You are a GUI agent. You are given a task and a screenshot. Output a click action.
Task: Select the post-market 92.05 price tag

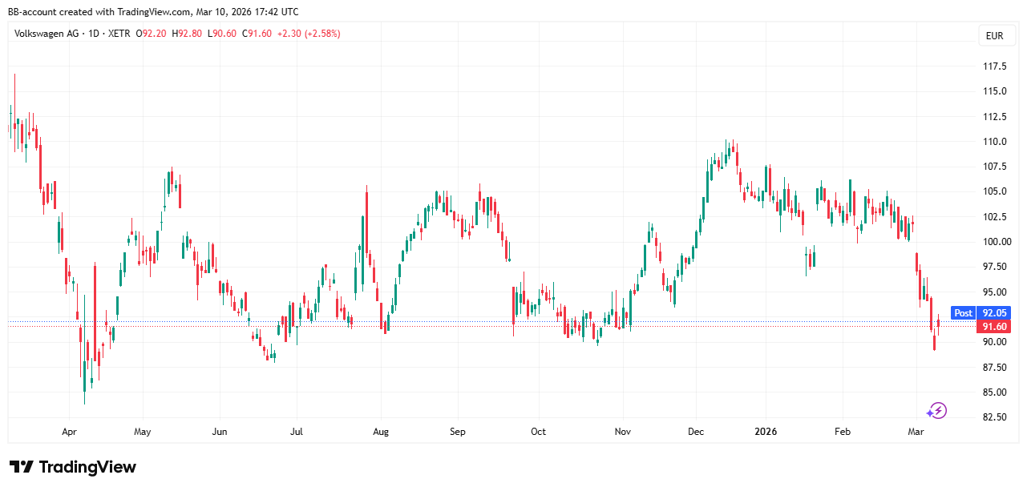click(995, 313)
